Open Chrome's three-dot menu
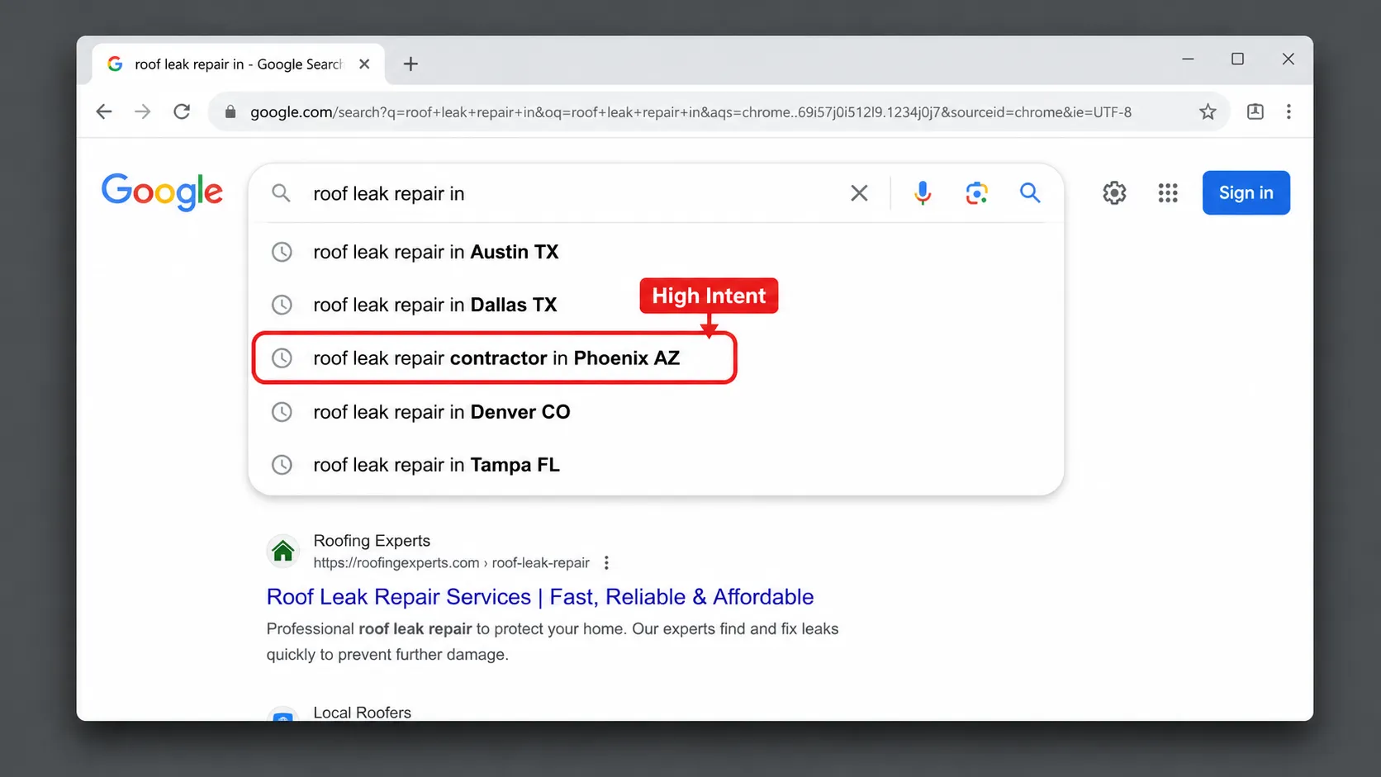 point(1288,111)
